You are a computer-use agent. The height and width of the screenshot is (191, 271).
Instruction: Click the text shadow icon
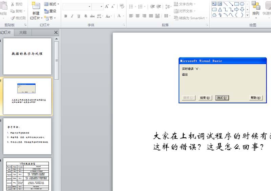click(x=86, y=16)
